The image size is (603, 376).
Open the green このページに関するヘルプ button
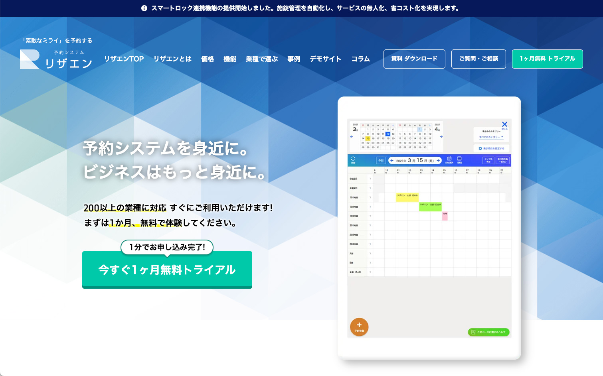pos(488,332)
